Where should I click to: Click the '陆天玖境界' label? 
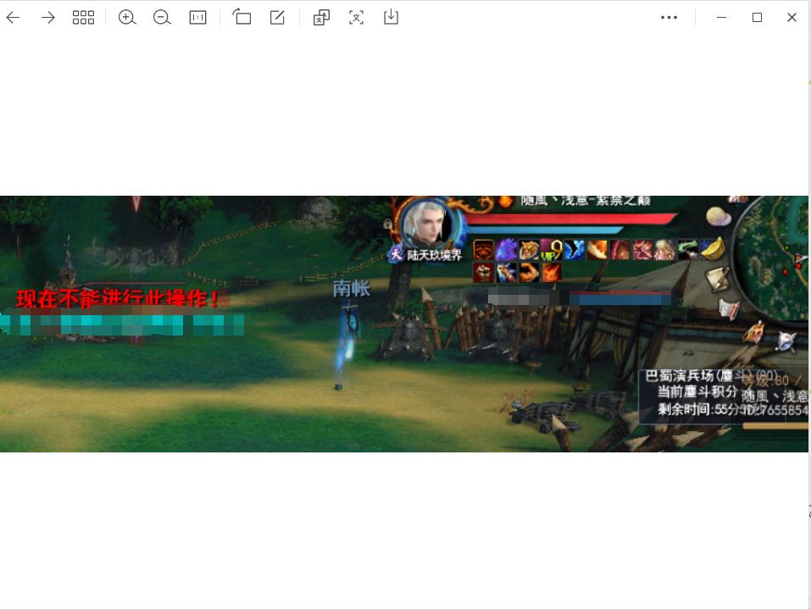[434, 255]
